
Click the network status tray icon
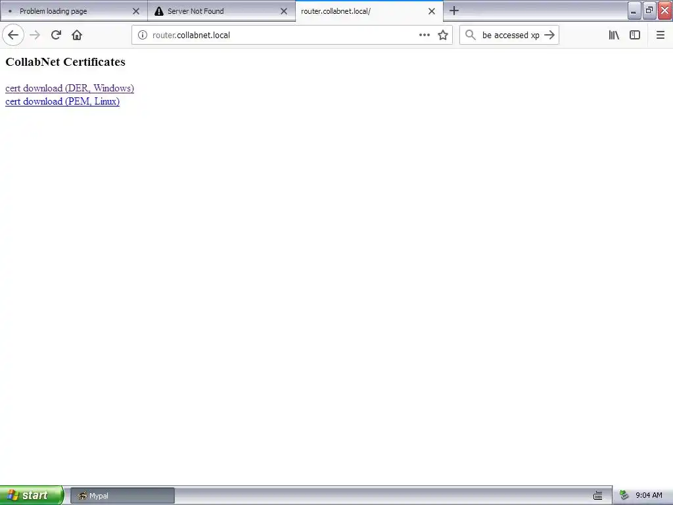624,496
